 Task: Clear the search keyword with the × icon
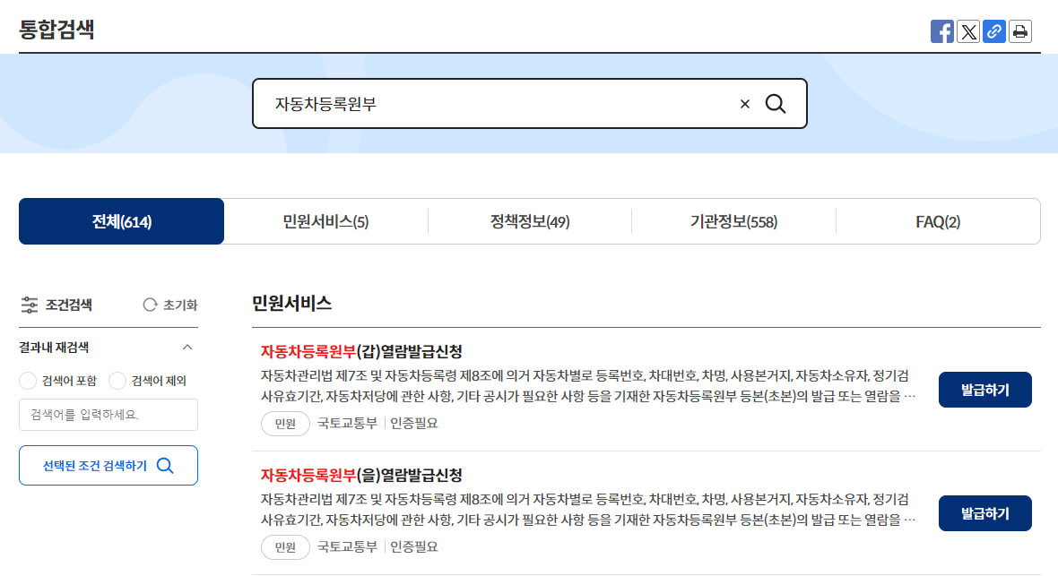[744, 103]
